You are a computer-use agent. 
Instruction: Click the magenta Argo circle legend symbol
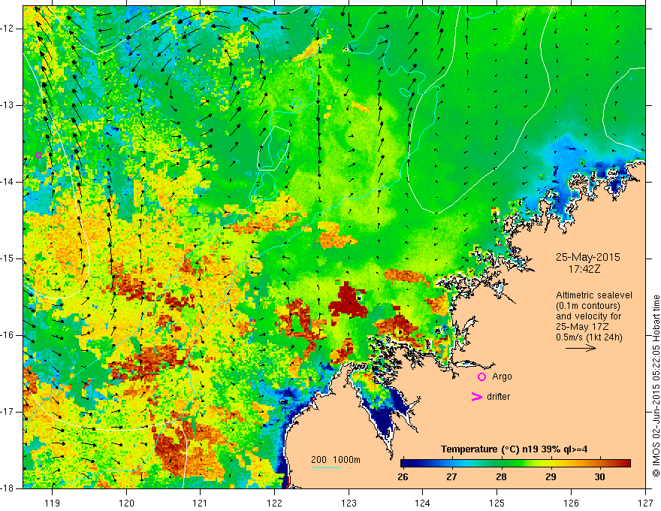click(481, 376)
